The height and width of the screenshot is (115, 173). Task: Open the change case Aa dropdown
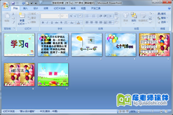tap(72, 22)
